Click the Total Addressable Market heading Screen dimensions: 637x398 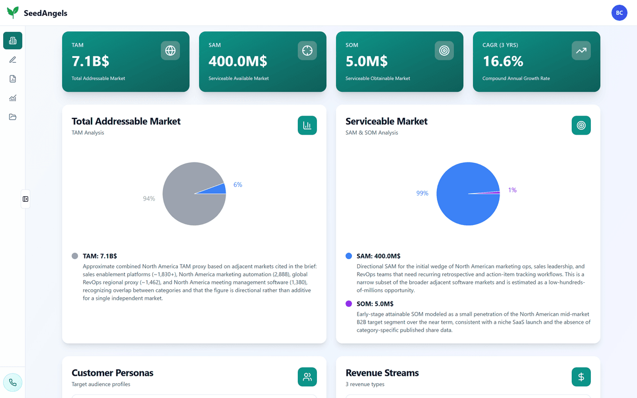click(126, 121)
